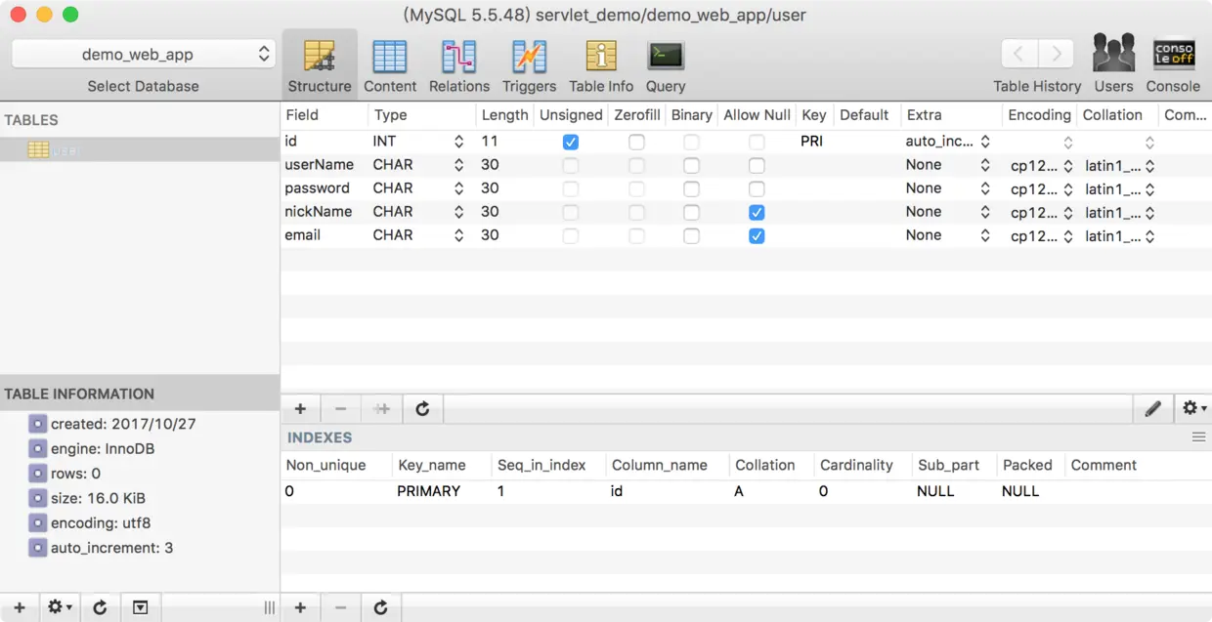This screenshot has height=622, width=1212.
Task: Select the userName field name cell
Action: click(x=320, y=165)
